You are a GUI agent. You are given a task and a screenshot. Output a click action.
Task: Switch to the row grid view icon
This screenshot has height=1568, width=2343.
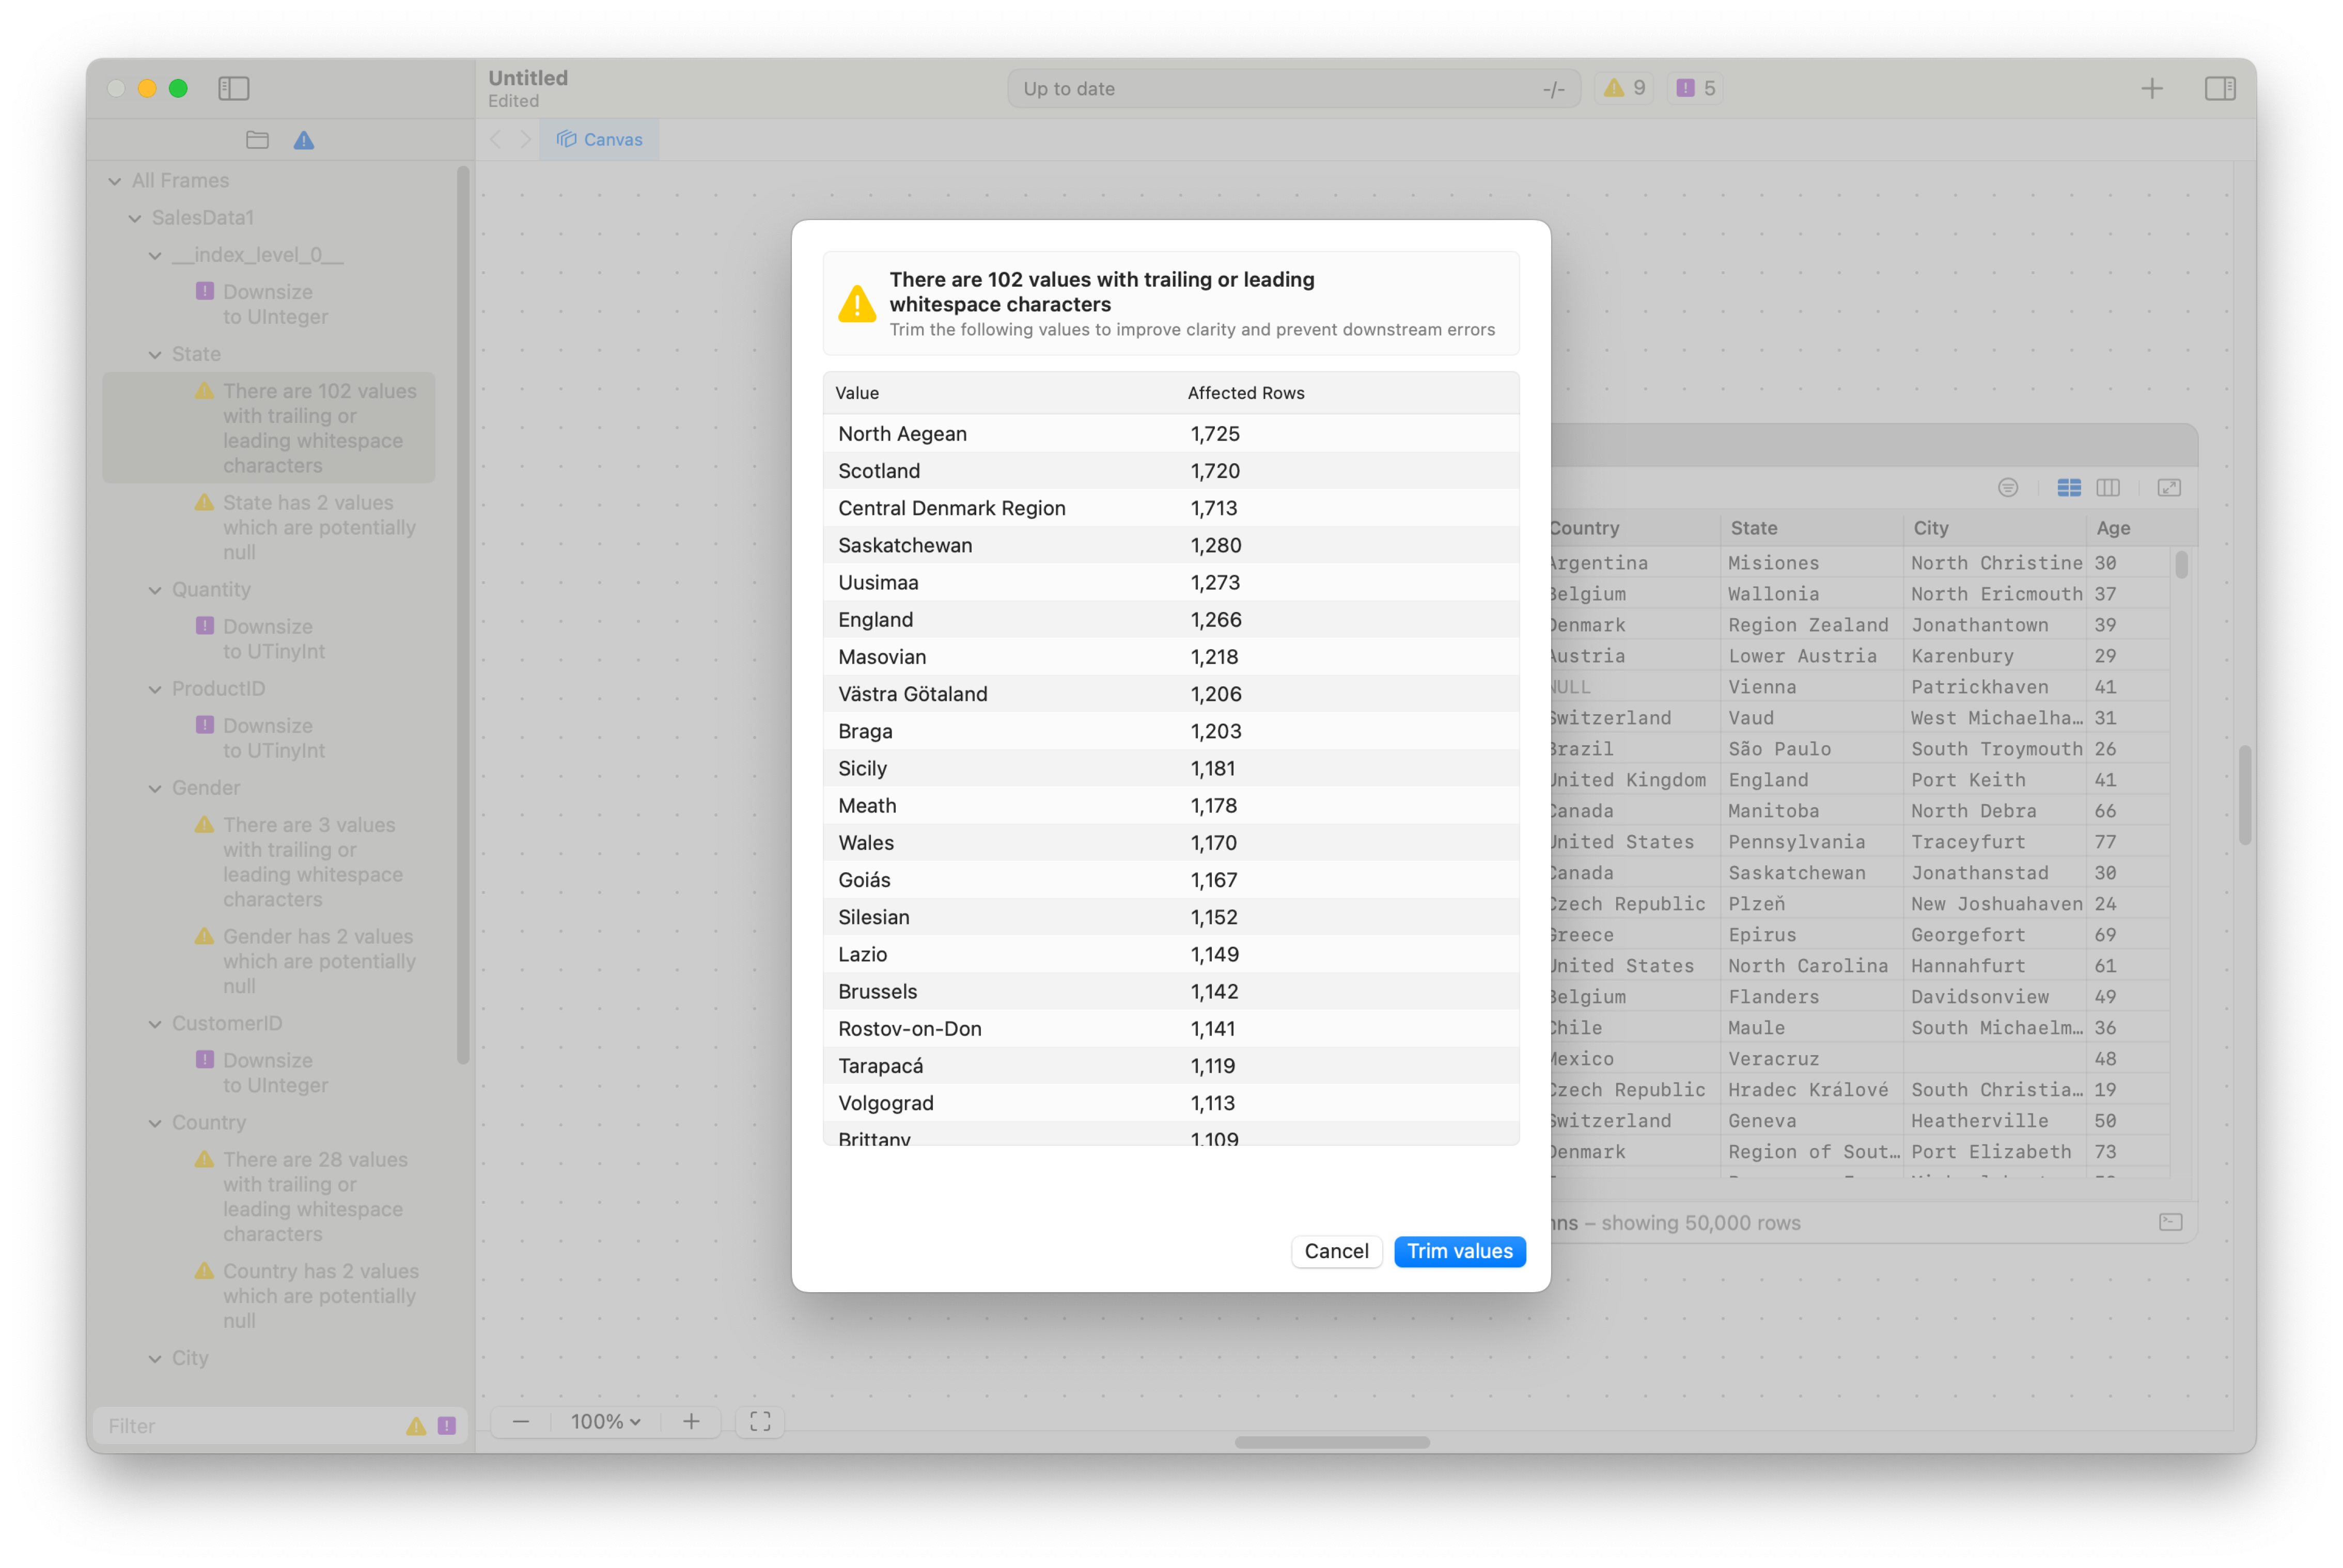pos(2069,487)
